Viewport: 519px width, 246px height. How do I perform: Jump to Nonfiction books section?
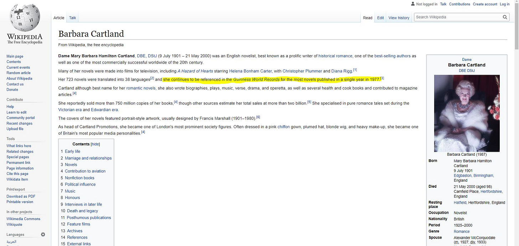pos(79,178)
